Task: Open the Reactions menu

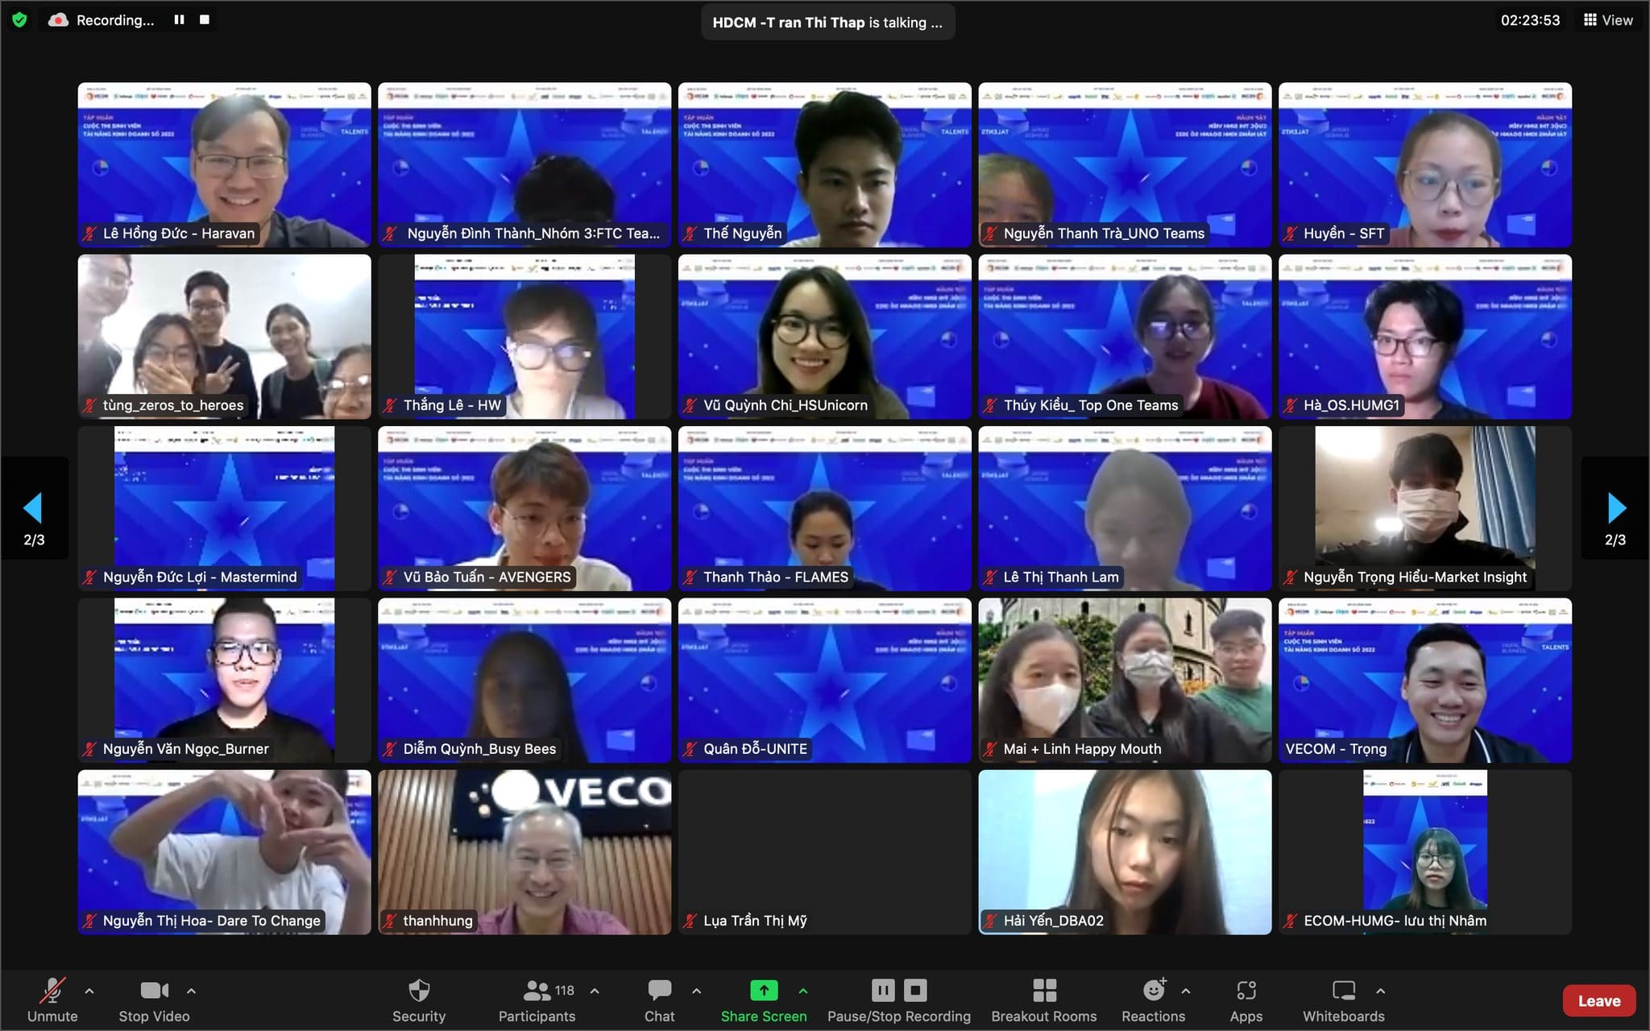Action: click(1154, 991)
